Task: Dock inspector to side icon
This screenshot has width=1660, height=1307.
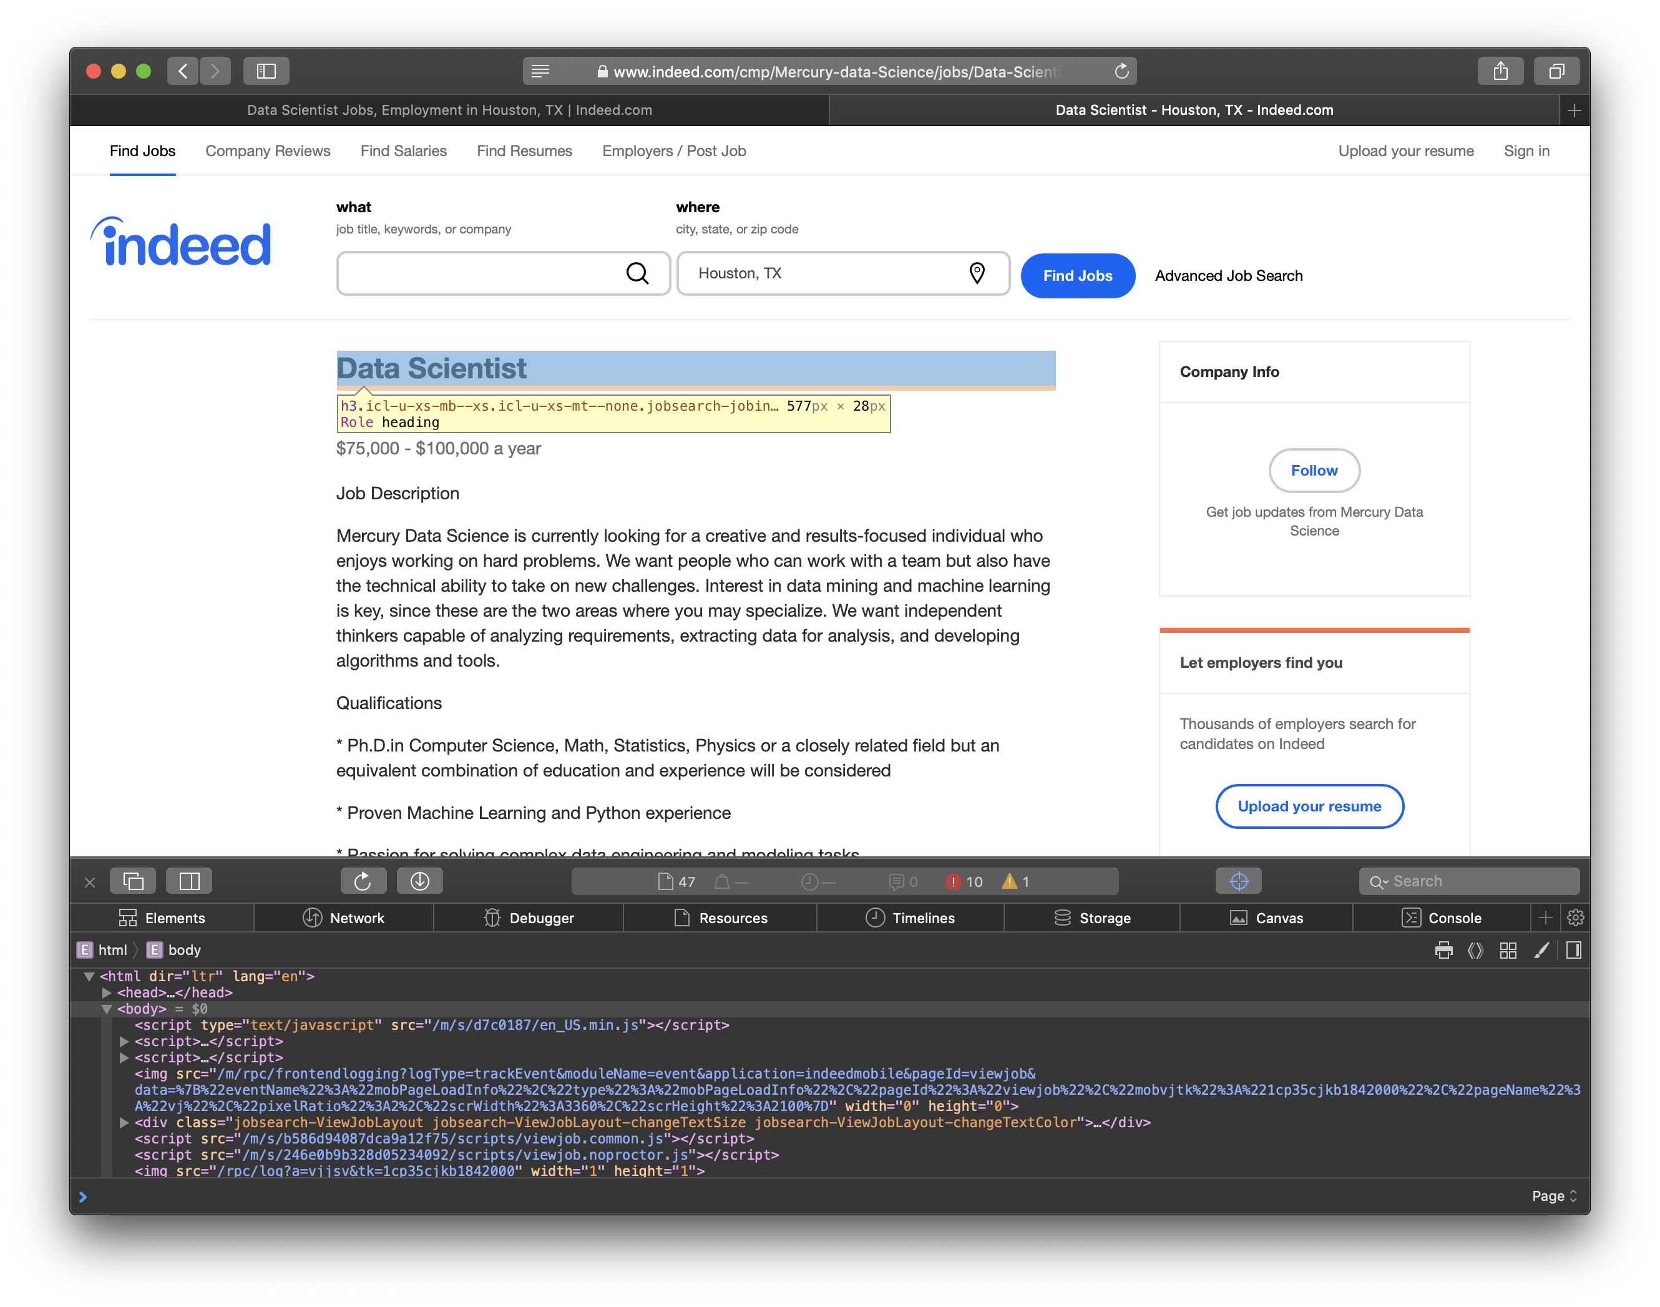Action: pos(189,881)
